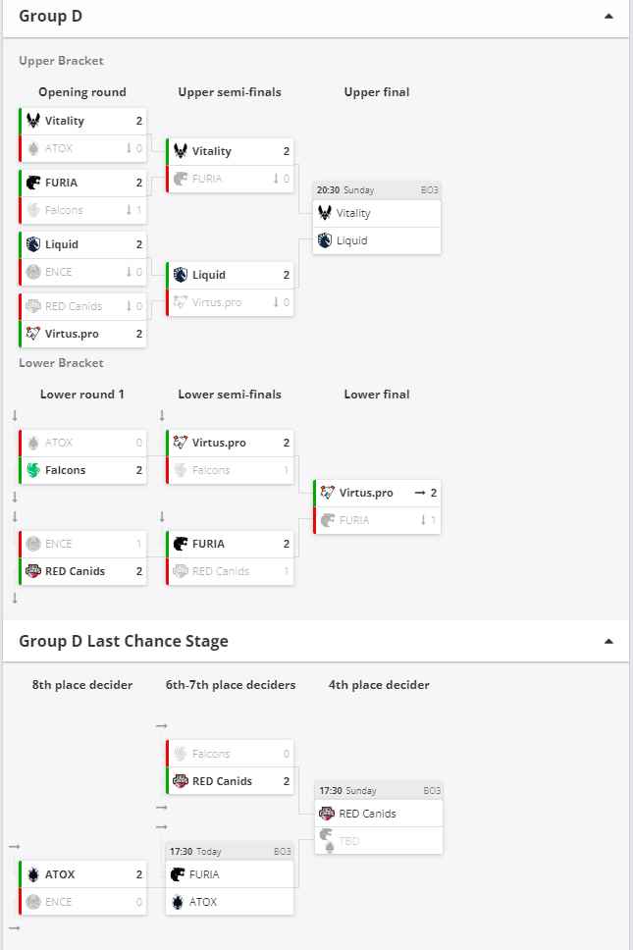Select the Group D Last Chance Stage header
The image size is (633, 950).
(124, 641)
